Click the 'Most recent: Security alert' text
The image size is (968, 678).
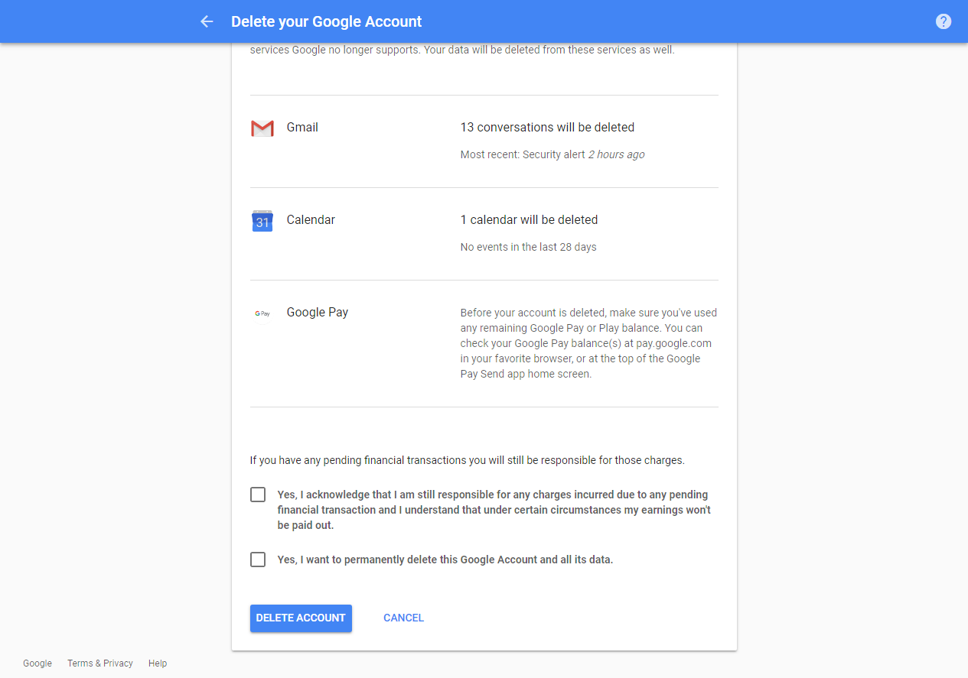point(552,154)
